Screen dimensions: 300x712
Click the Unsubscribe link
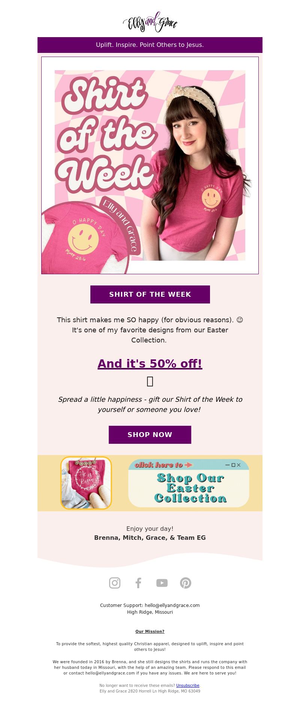(x=187, y=685)
